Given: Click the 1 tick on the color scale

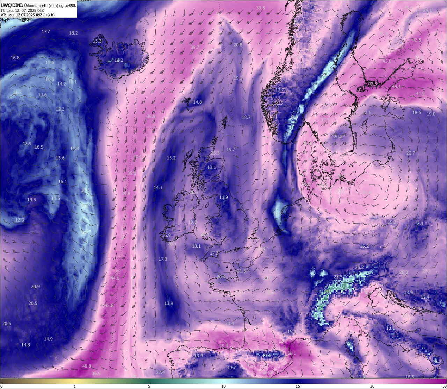Looking at the screenshot, I should 75,386.
